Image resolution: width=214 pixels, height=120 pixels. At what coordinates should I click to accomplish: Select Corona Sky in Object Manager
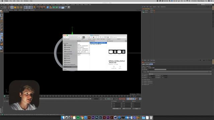click(x=147, y=9)
